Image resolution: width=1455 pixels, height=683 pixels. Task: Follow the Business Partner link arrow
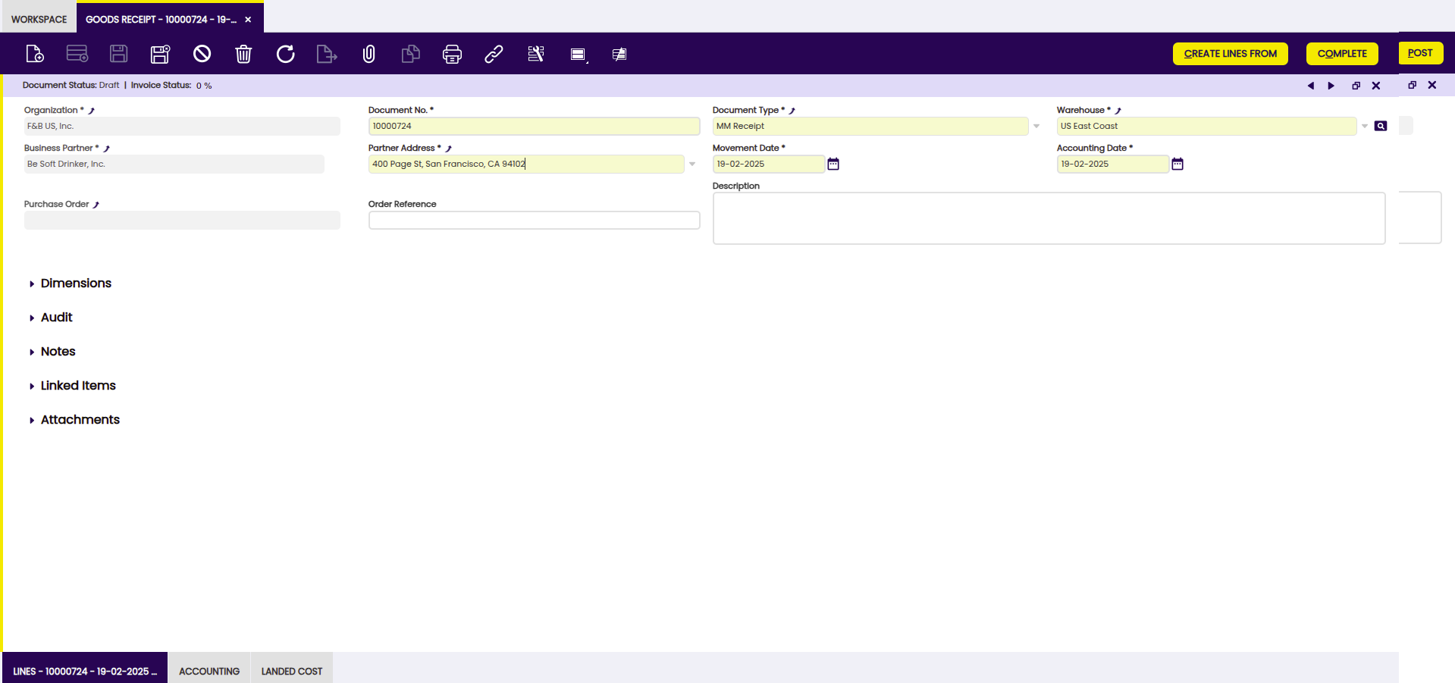tap(107, 149)
